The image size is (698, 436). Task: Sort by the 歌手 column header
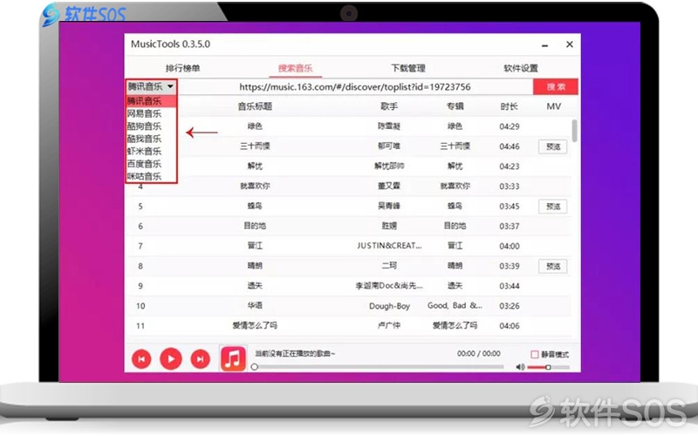389,106
